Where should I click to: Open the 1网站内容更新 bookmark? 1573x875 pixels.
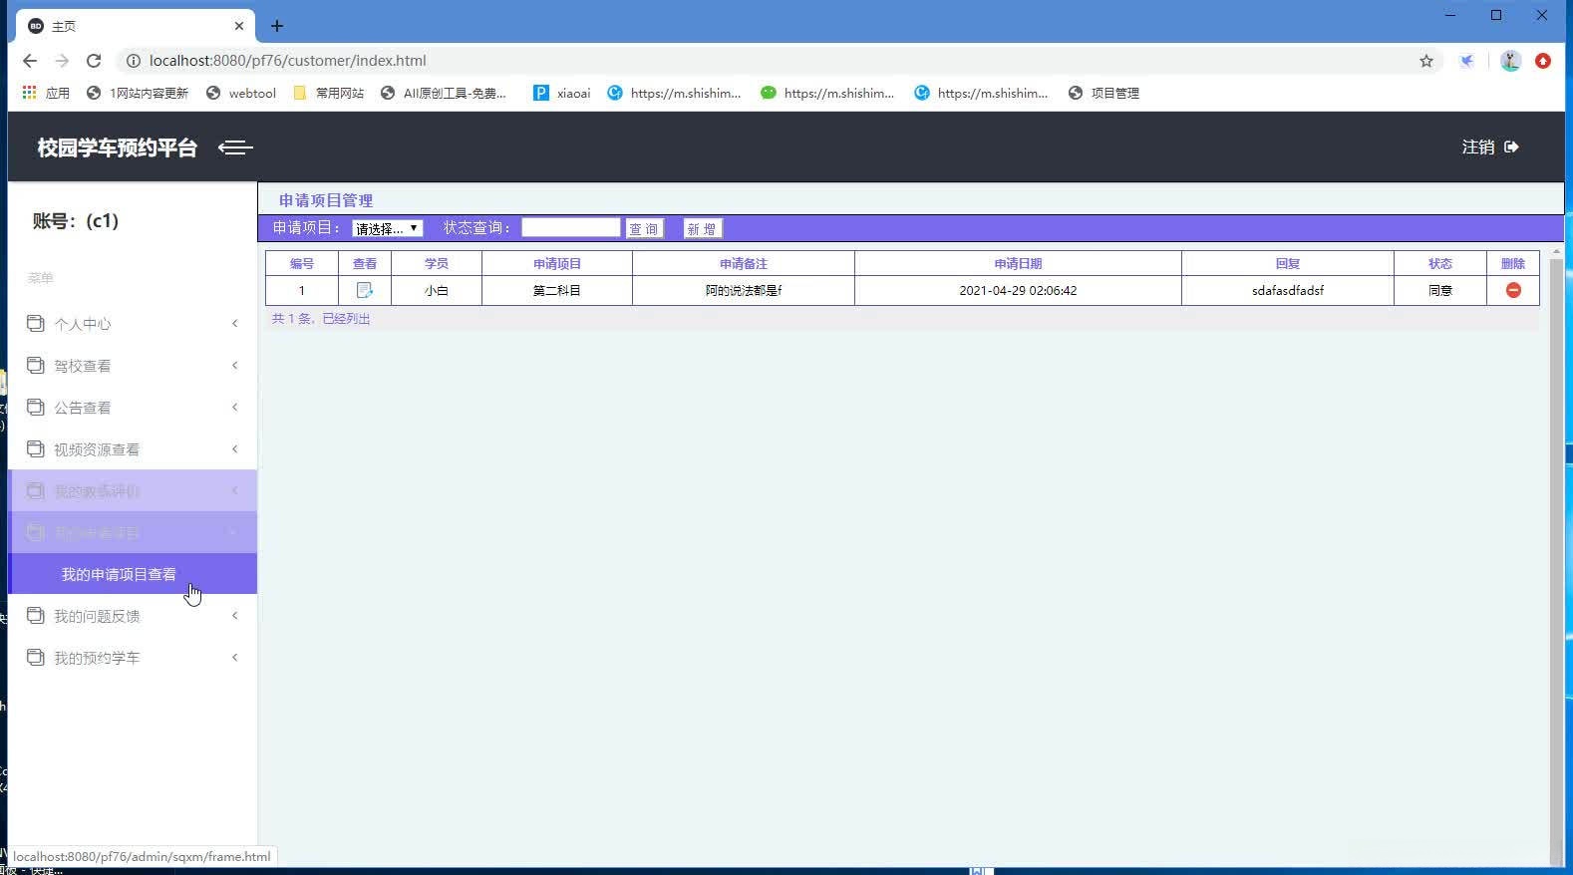point(138,93)
